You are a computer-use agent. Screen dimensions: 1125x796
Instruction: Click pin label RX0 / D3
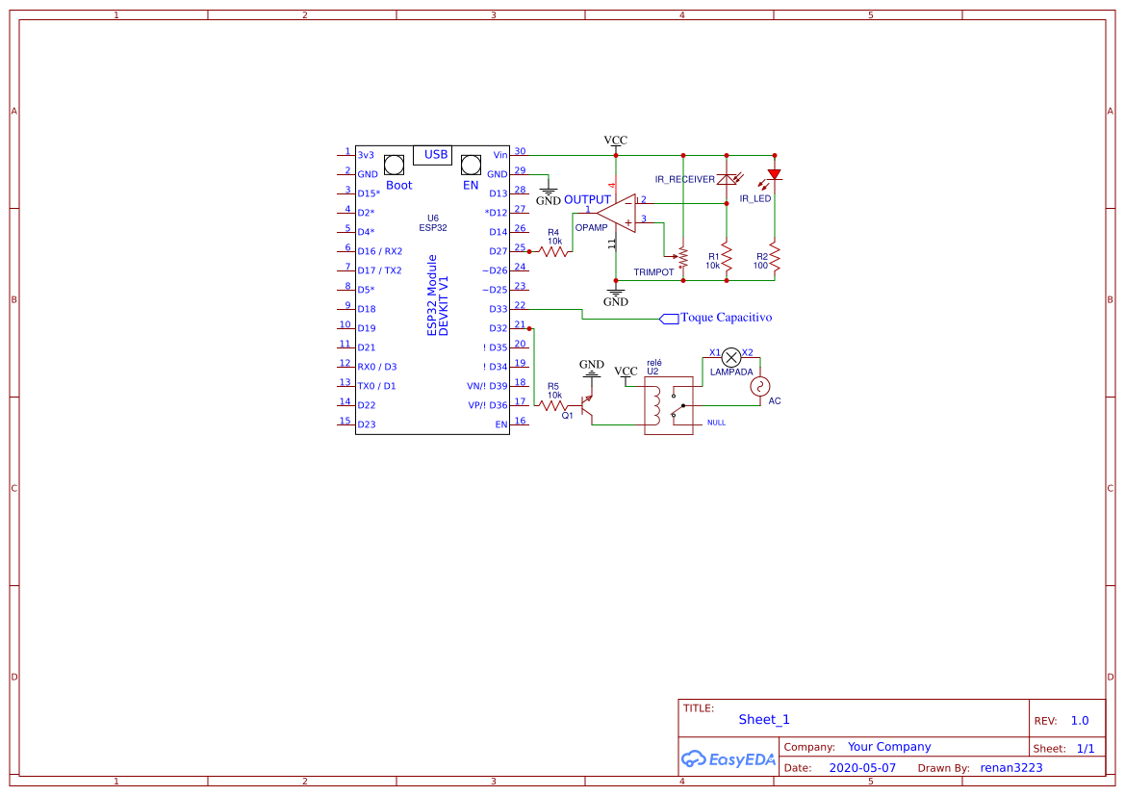click(377, 367)
